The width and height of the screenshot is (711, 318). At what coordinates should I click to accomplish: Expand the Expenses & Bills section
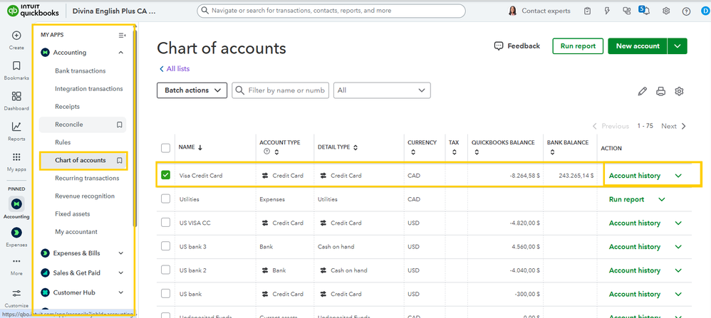(83, 253)
